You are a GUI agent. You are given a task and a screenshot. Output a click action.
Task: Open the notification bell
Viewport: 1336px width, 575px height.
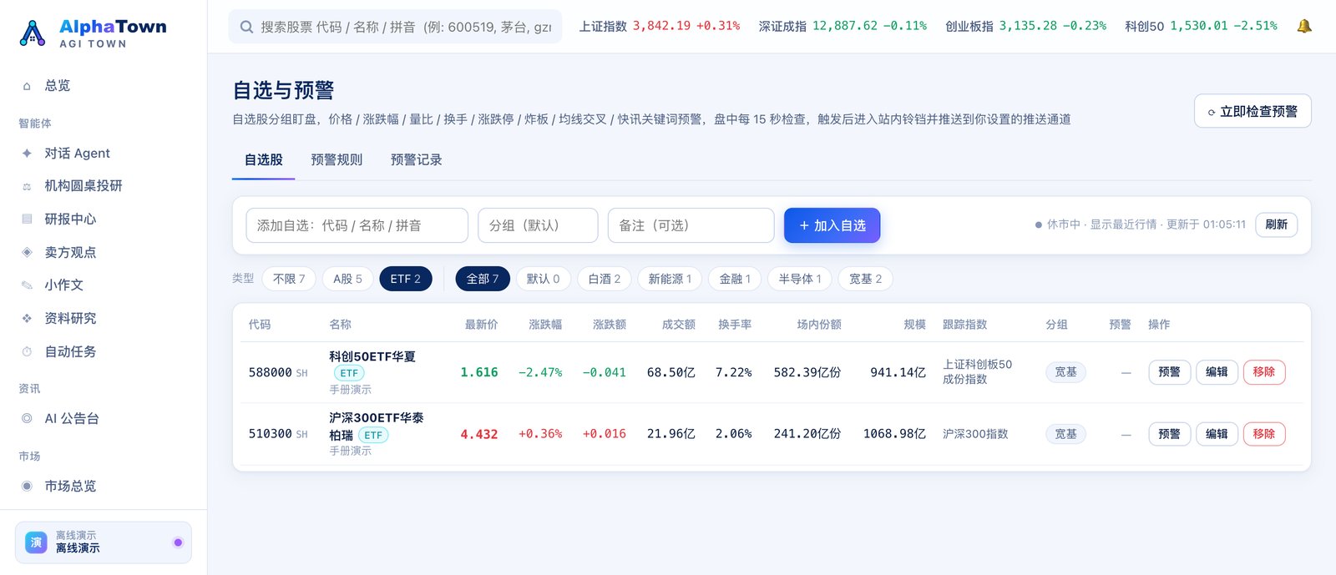tap(1304, 26)
